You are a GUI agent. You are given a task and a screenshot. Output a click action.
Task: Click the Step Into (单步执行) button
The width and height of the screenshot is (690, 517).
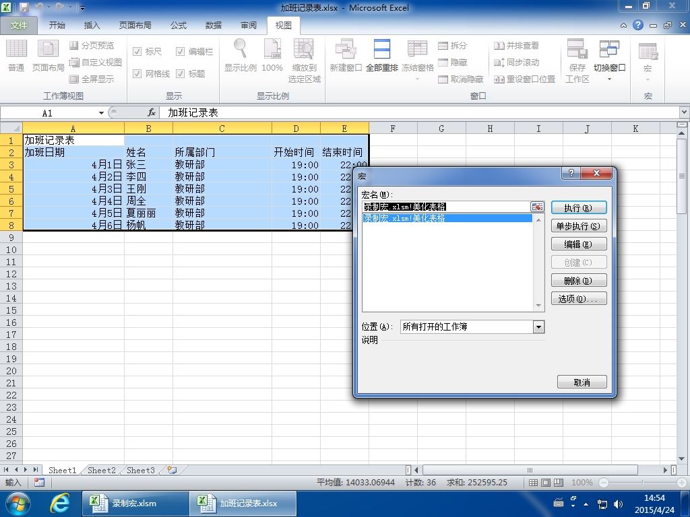579,226
